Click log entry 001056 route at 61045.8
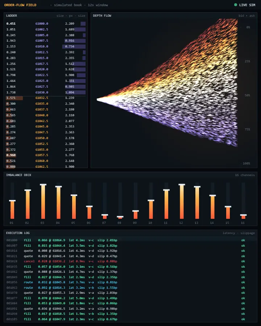 click(131, 282)
